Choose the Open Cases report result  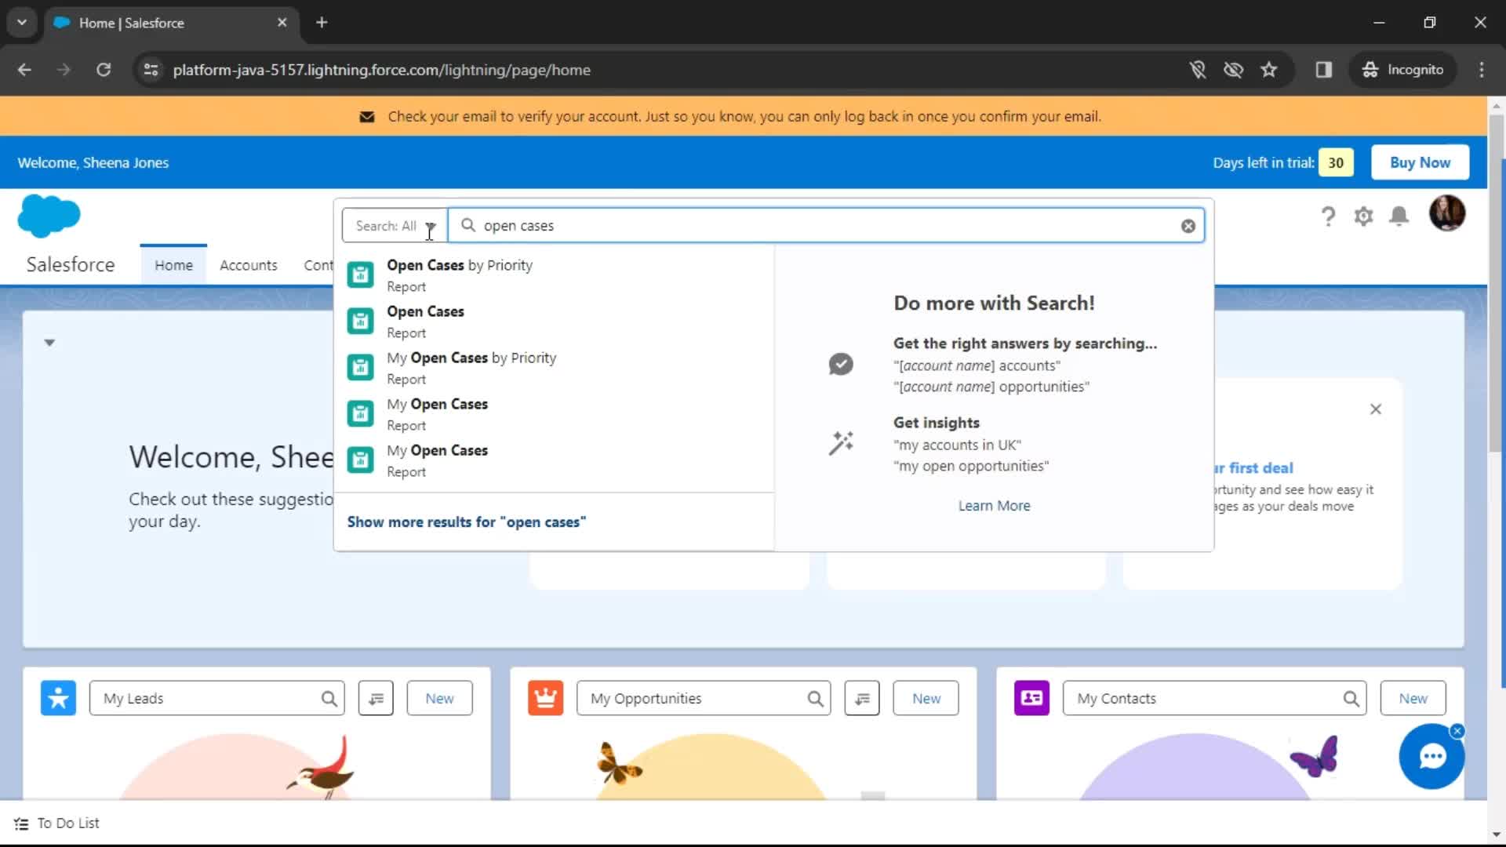(554, 322)
